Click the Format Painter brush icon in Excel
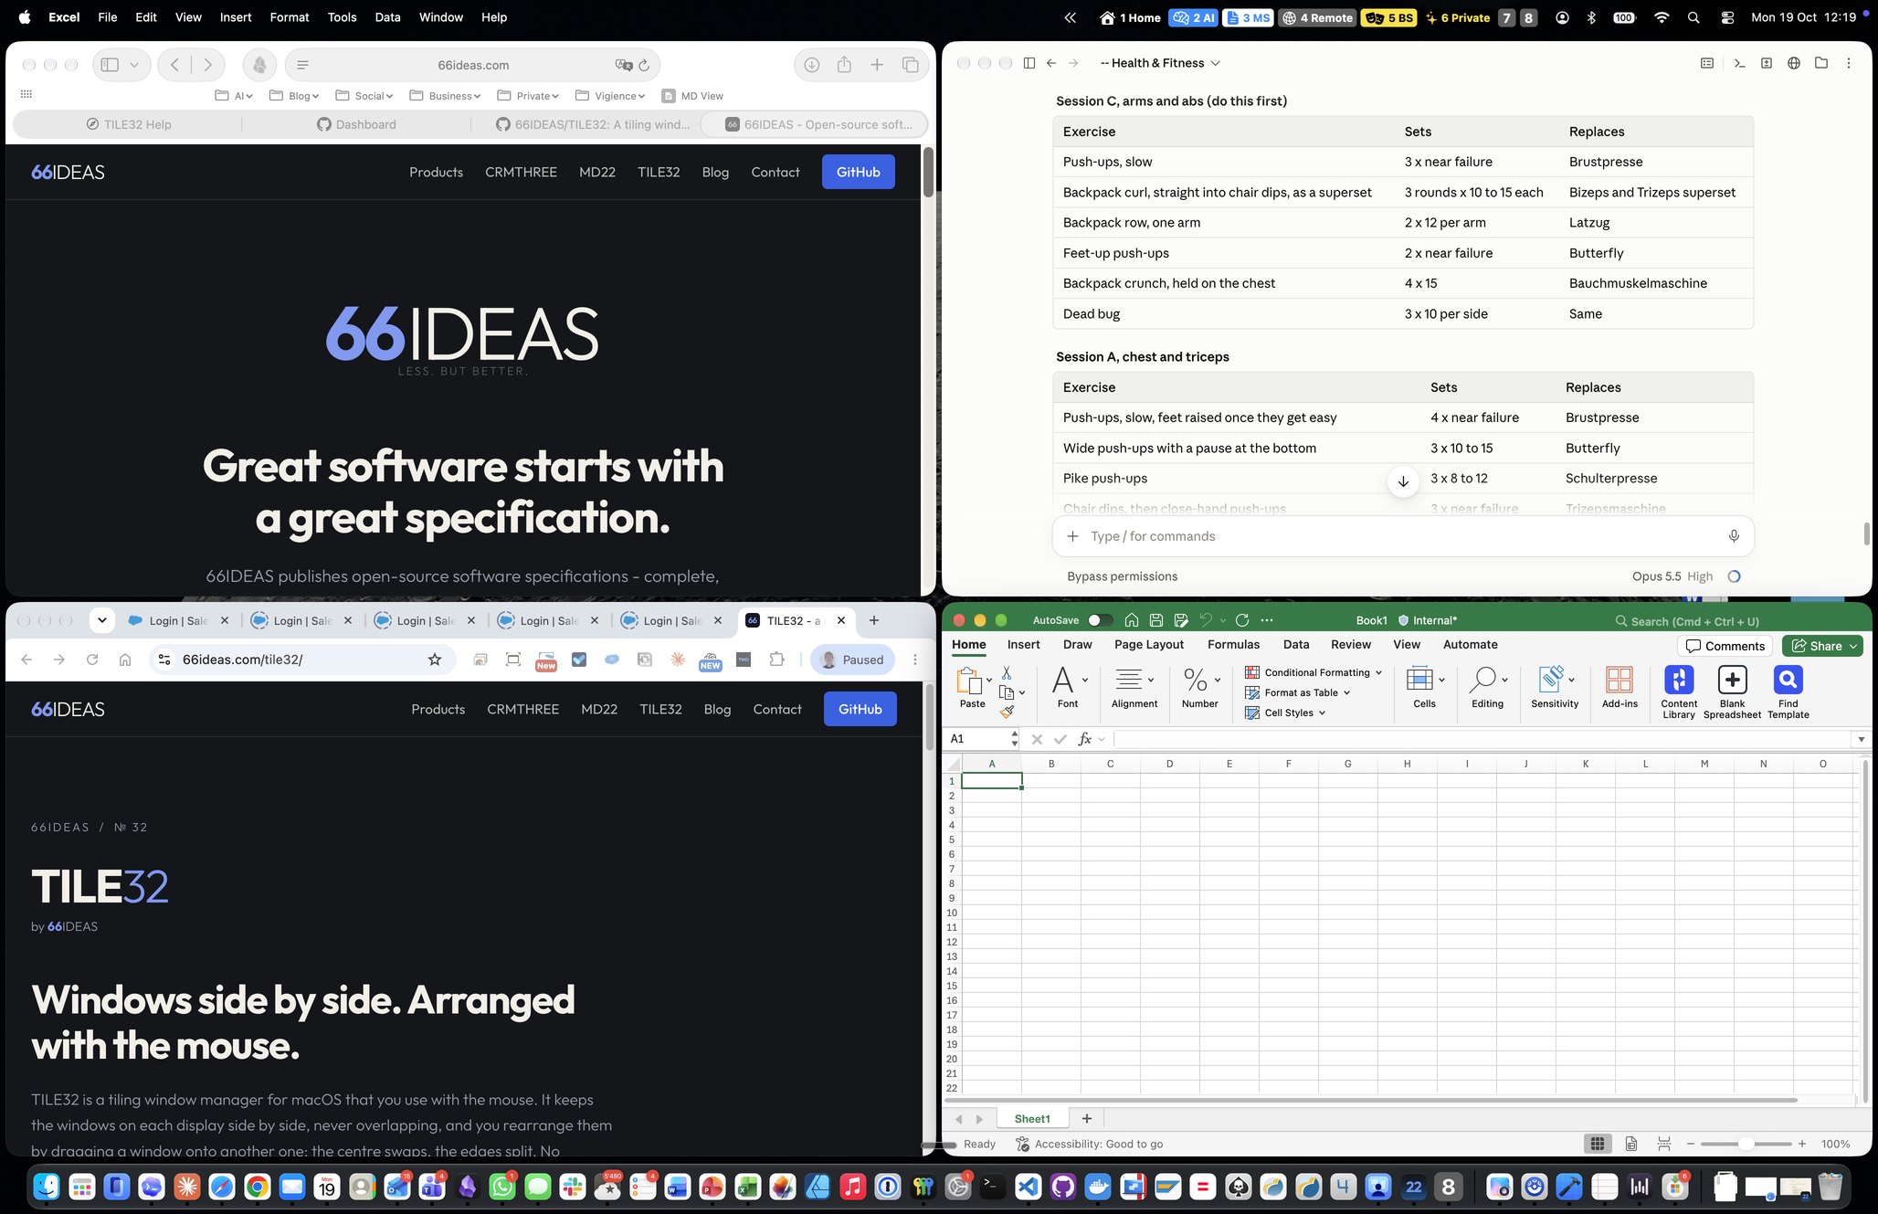The height and width of the screenshot is (1214, 1878). pyautogui.click(x=1007, y=712)
